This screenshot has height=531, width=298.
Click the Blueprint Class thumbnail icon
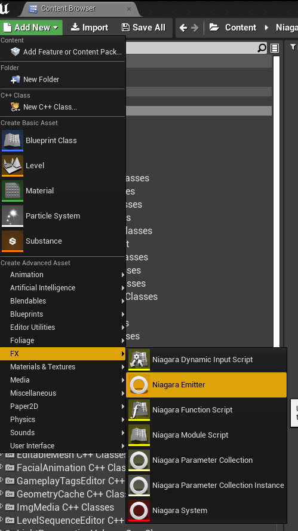tap(13, 140)
